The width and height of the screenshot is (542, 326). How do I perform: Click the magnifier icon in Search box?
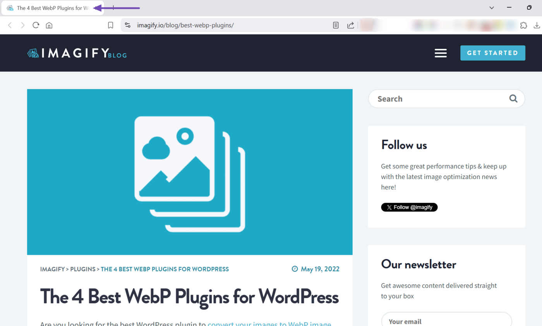coord(513,99)
